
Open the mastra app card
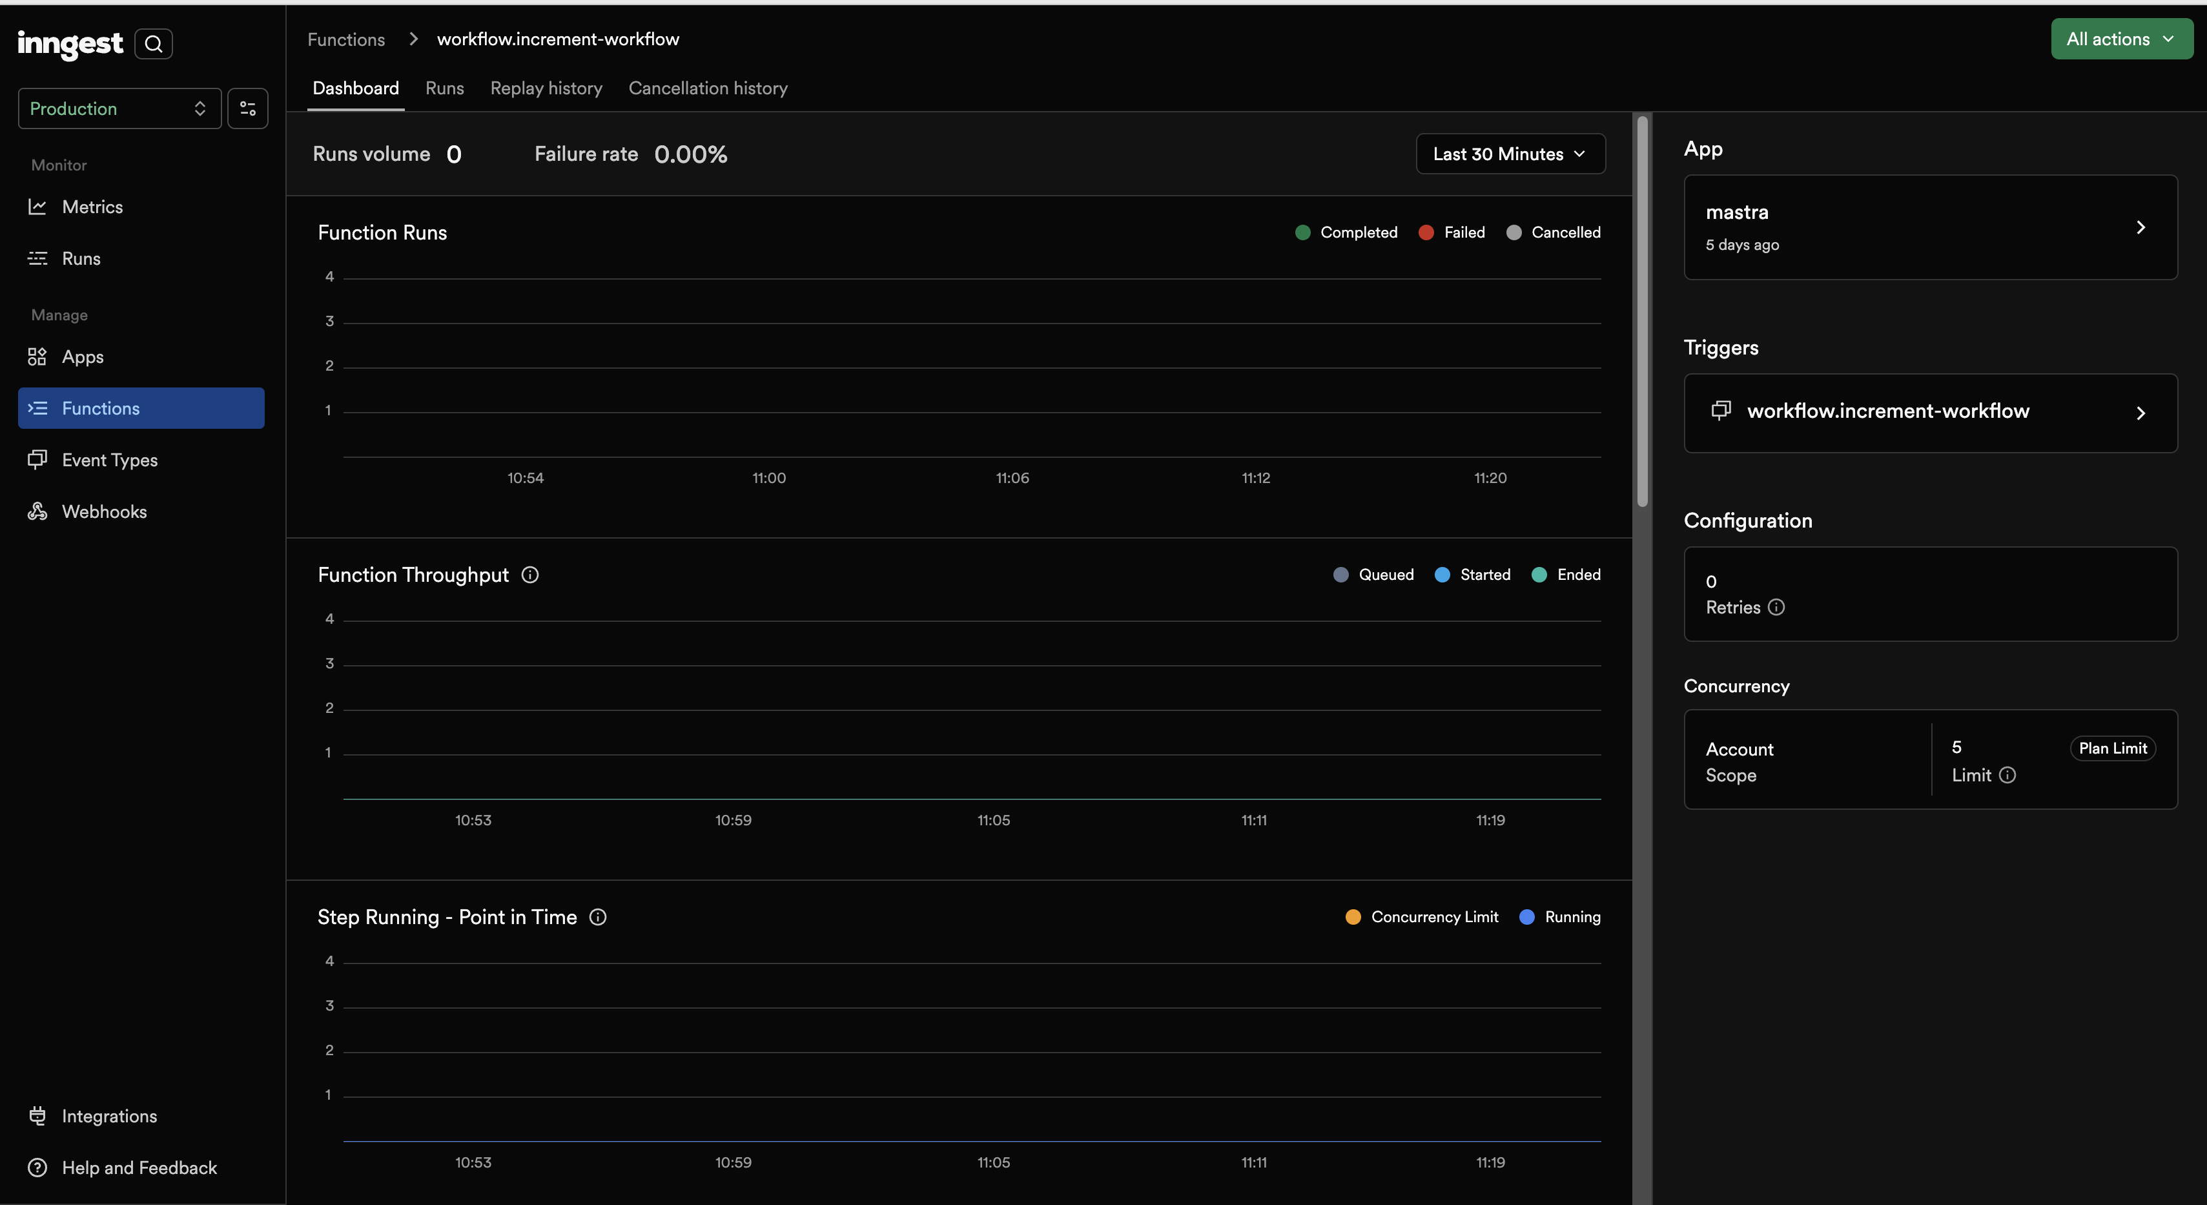point(1929,227)
